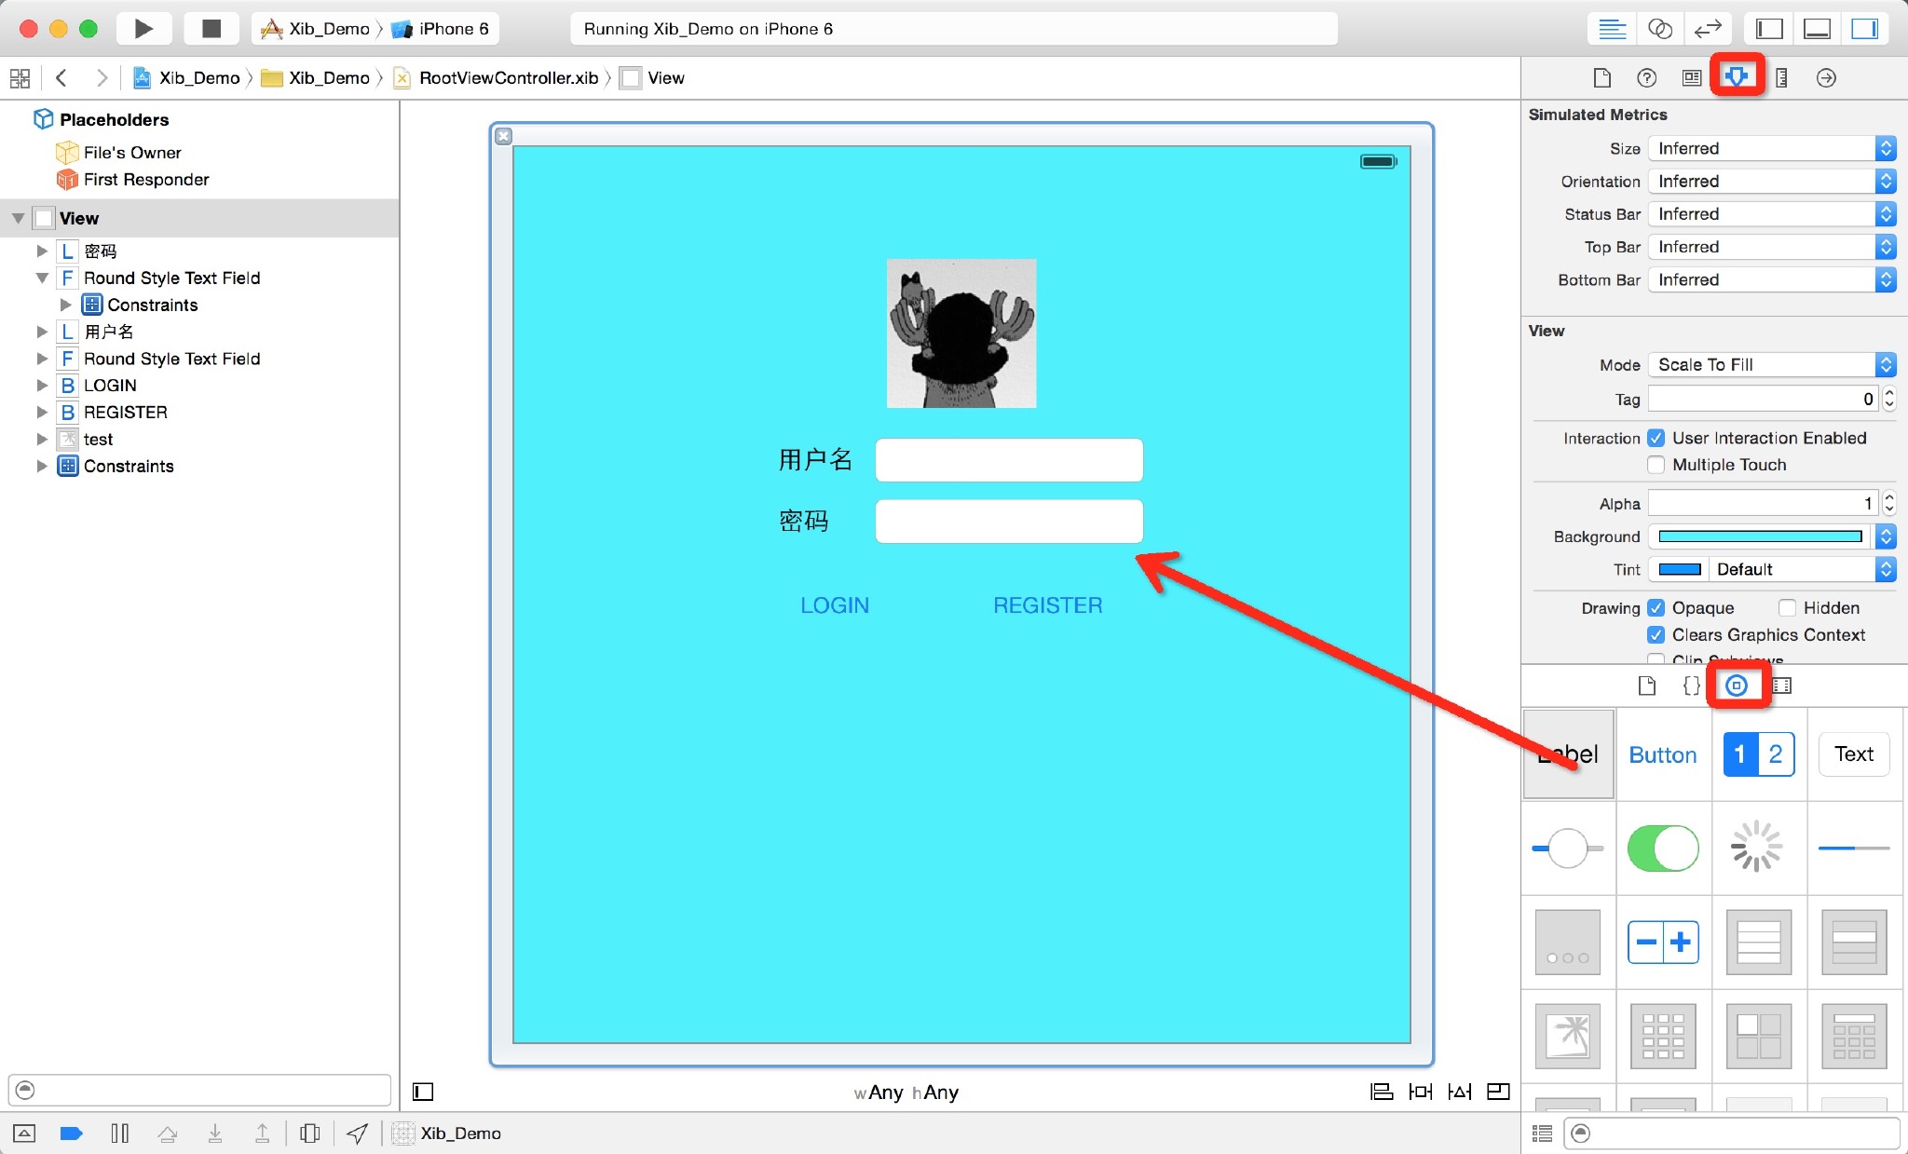The image size is (1908, 1154).
Task: Open the version editor
Action: (x=1708, y=28)
